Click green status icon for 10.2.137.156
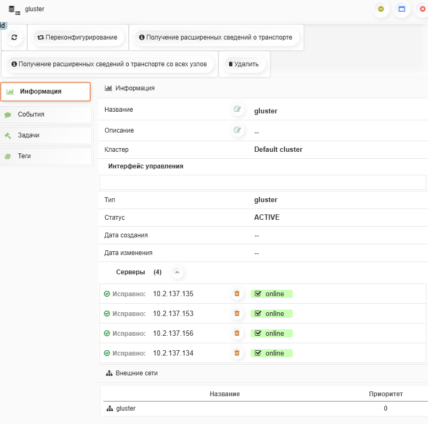 point(107,333)
